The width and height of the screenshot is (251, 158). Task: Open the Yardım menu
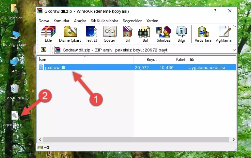pos(152,21)
